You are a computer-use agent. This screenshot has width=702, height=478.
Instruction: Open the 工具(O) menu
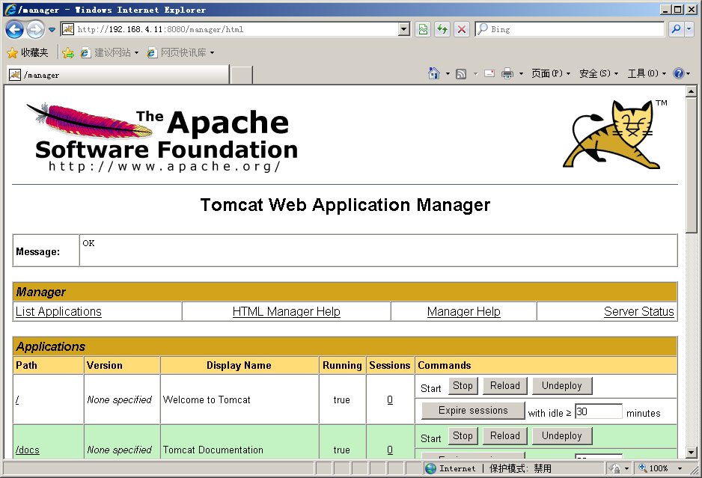pyautogui.click(x=647, y=73)
